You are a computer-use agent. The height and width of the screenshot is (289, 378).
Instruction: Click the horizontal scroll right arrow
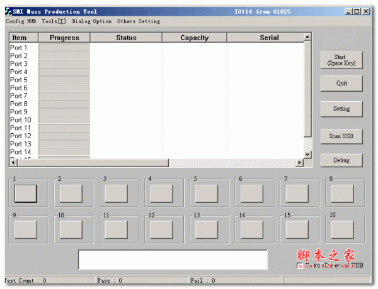[x=299, y=163]
